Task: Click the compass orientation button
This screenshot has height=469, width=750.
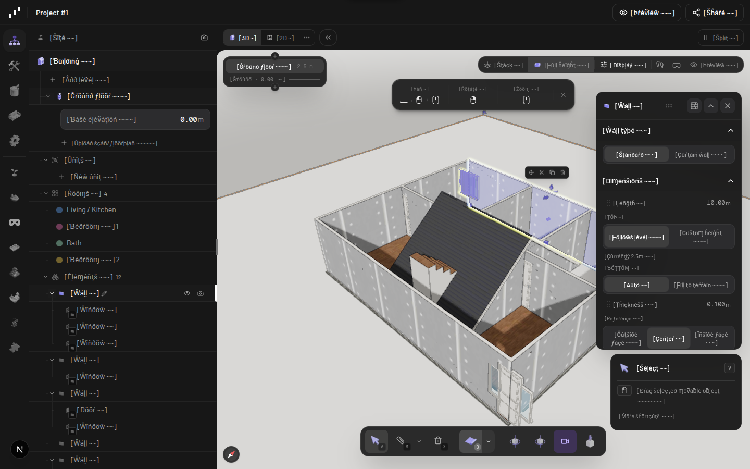Action: 231,454
